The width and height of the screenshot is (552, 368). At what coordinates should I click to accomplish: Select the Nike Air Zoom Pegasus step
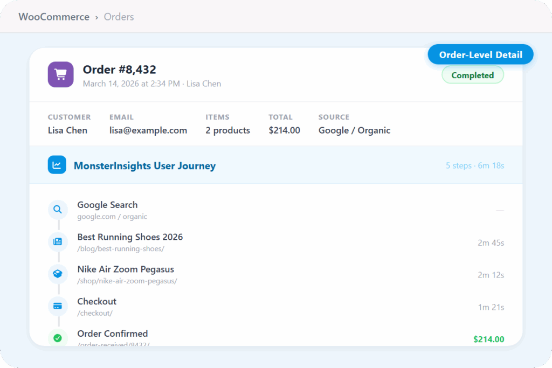(126, 269)
